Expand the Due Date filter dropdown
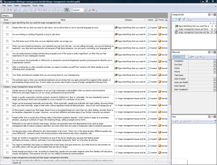 [x=215, y=65]
